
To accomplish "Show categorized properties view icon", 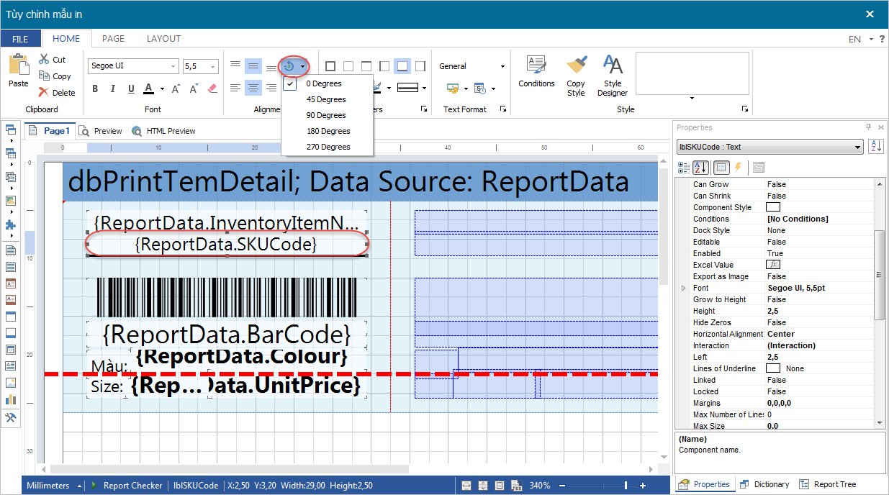I will click(683, 168).
